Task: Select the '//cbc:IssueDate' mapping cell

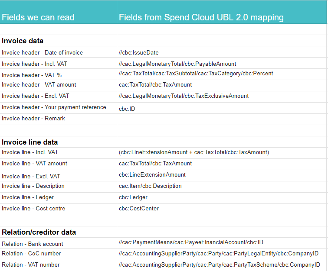Action: [x=139, y=52]
